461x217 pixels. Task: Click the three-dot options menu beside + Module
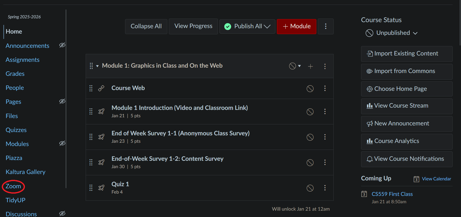325,26
